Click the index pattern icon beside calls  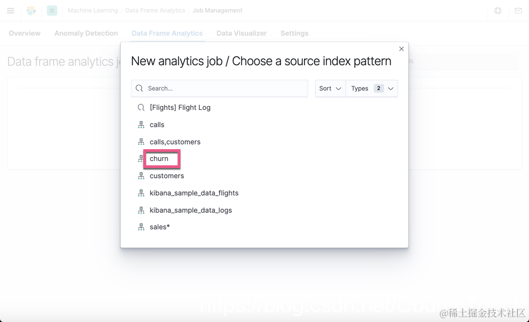pyautogui.click(x=141, y=125)
